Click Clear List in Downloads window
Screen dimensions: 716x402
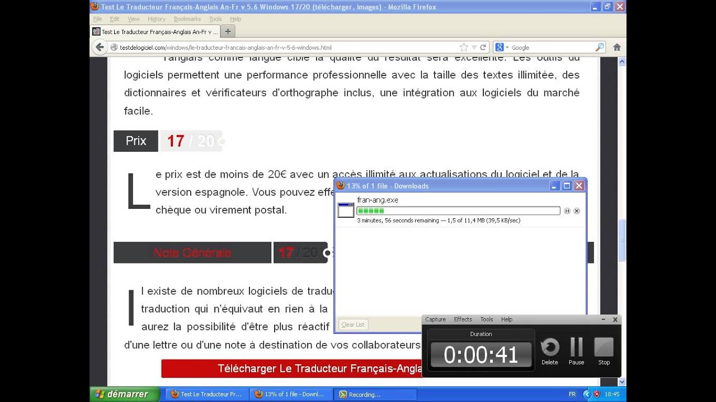(353, 324)
